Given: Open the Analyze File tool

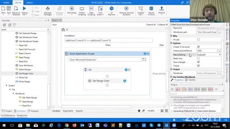Looking at the screenshot, I should point(141,10).
